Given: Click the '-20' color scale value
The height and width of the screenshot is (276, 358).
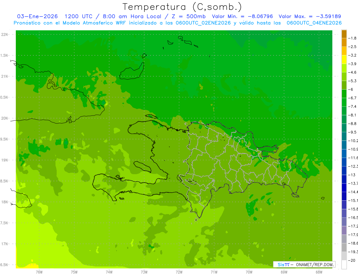Looking at the screenshot, I should tap(351, 261).
